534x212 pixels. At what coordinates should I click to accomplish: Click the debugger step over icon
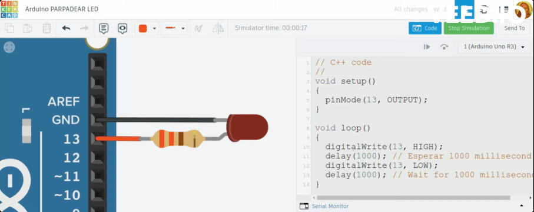(x=444, y=47)
